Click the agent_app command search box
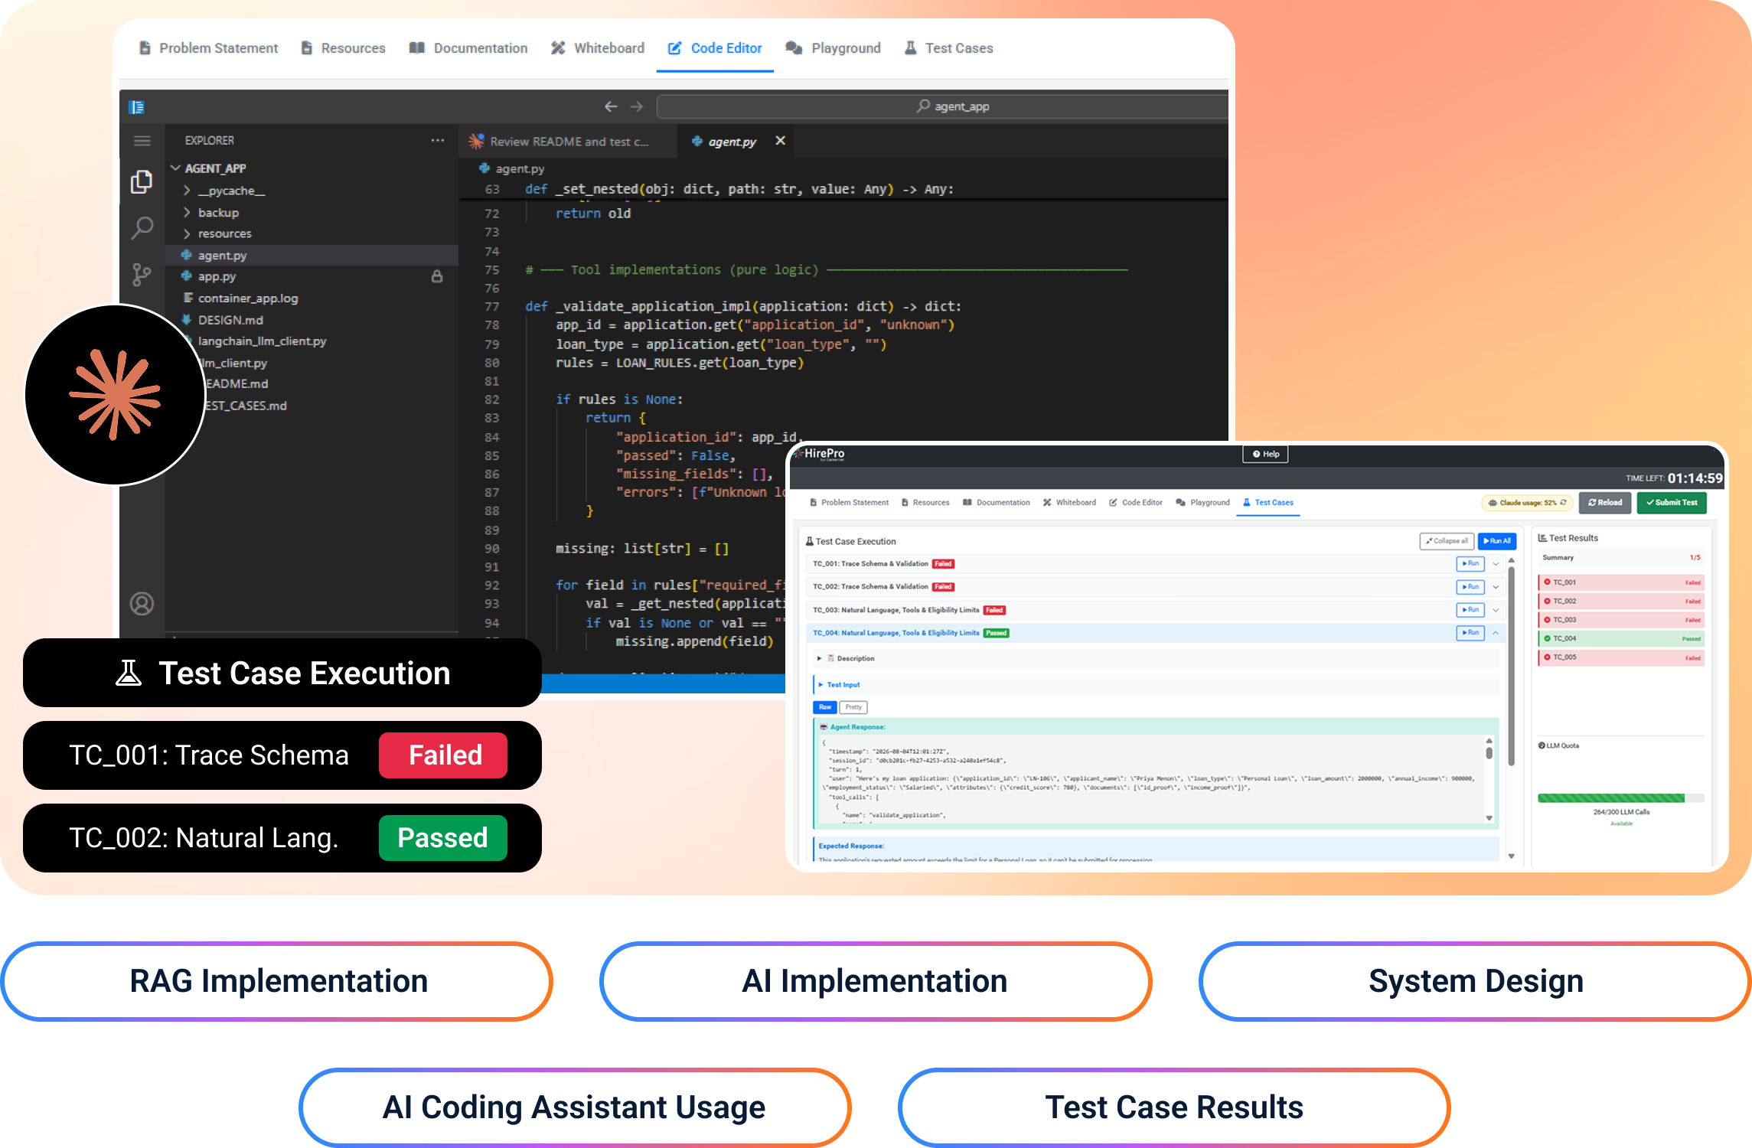 [942, 106]
